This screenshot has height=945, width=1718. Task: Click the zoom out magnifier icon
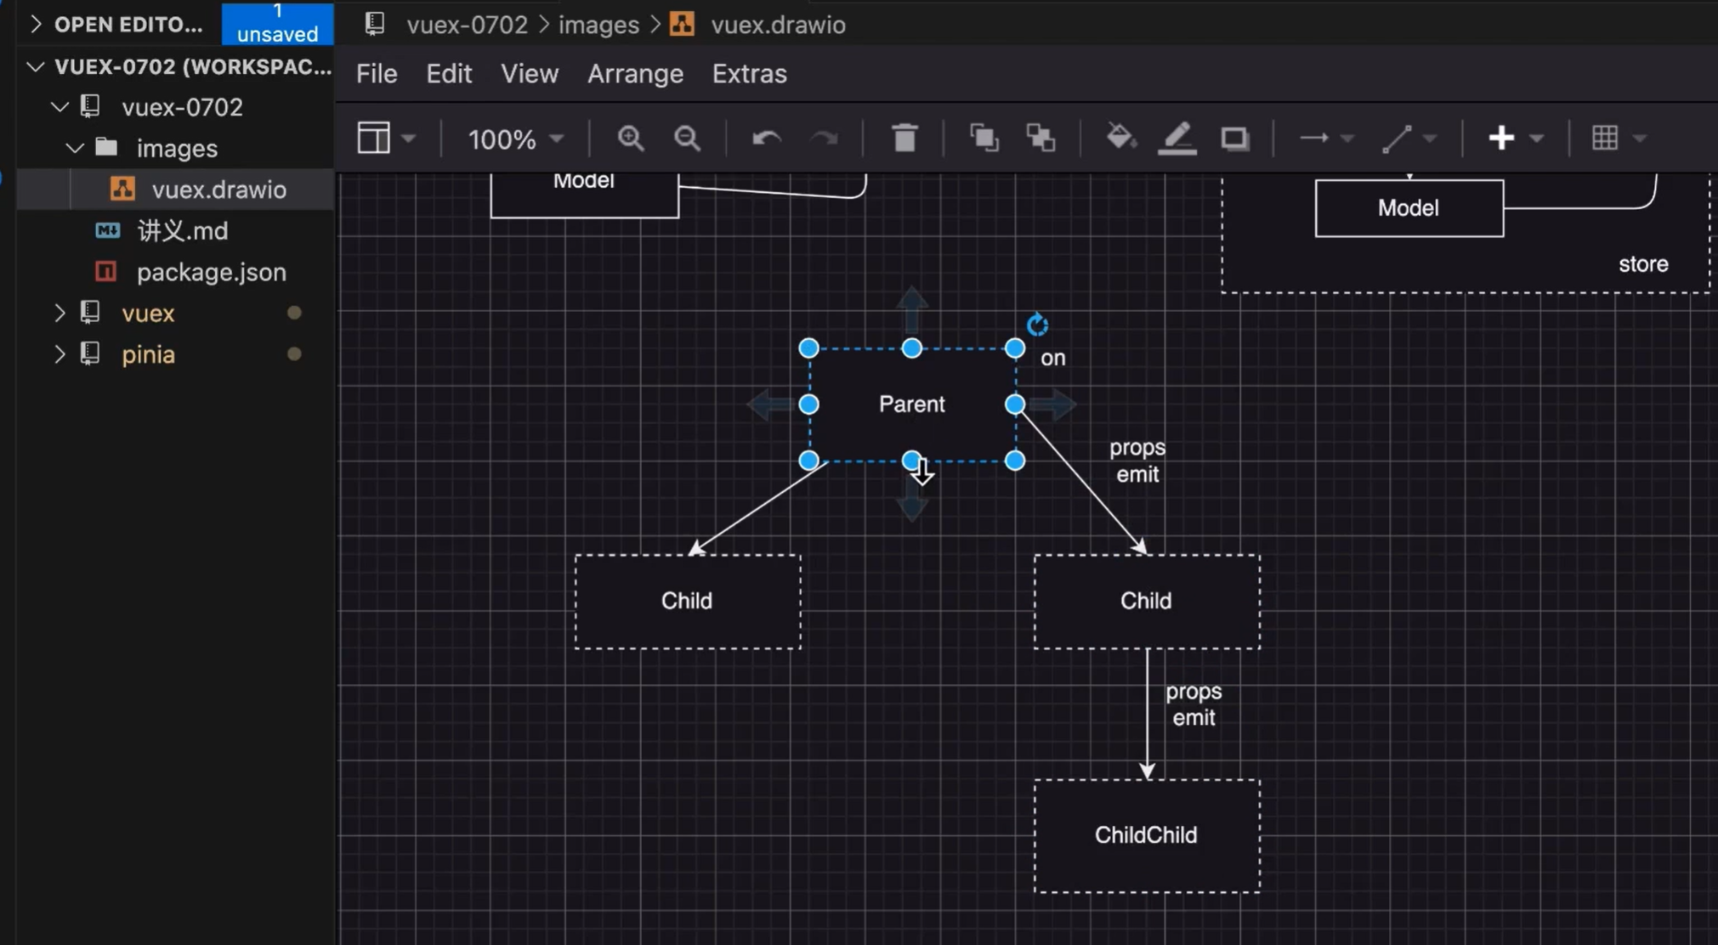click(x=687, y=138)
